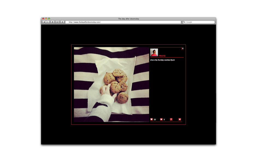
Task: Reload the page with the refresh icon
Action: (x=52, y=22)
